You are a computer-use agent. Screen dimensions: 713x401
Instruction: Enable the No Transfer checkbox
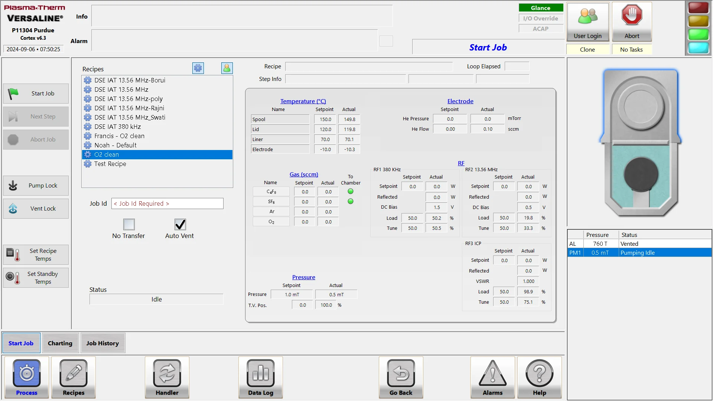[129, 224]
